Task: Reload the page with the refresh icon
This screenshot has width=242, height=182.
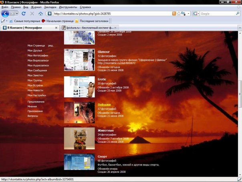Action: coord(24,14)
